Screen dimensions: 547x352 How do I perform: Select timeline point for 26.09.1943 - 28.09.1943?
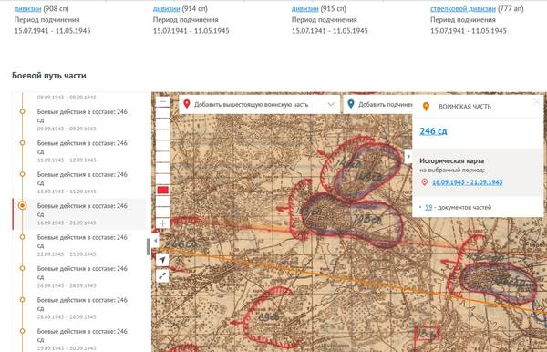click(x=22, y=268)
